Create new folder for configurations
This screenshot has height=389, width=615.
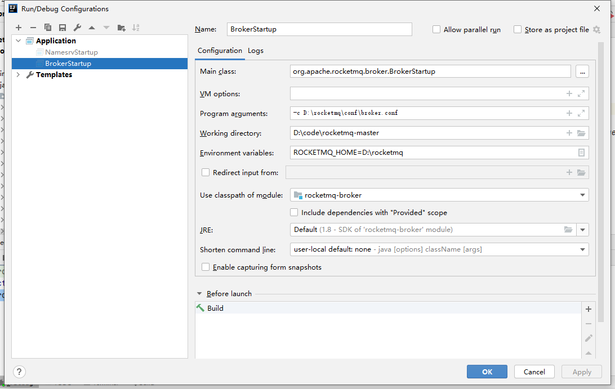(x=121, y=28)
